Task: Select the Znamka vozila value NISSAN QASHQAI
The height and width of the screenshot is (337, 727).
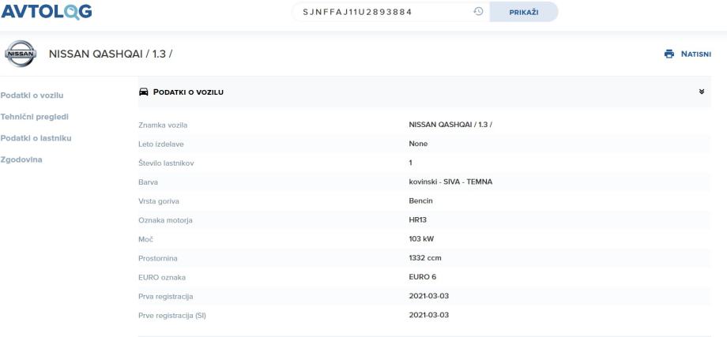Action: pos(450,125)
